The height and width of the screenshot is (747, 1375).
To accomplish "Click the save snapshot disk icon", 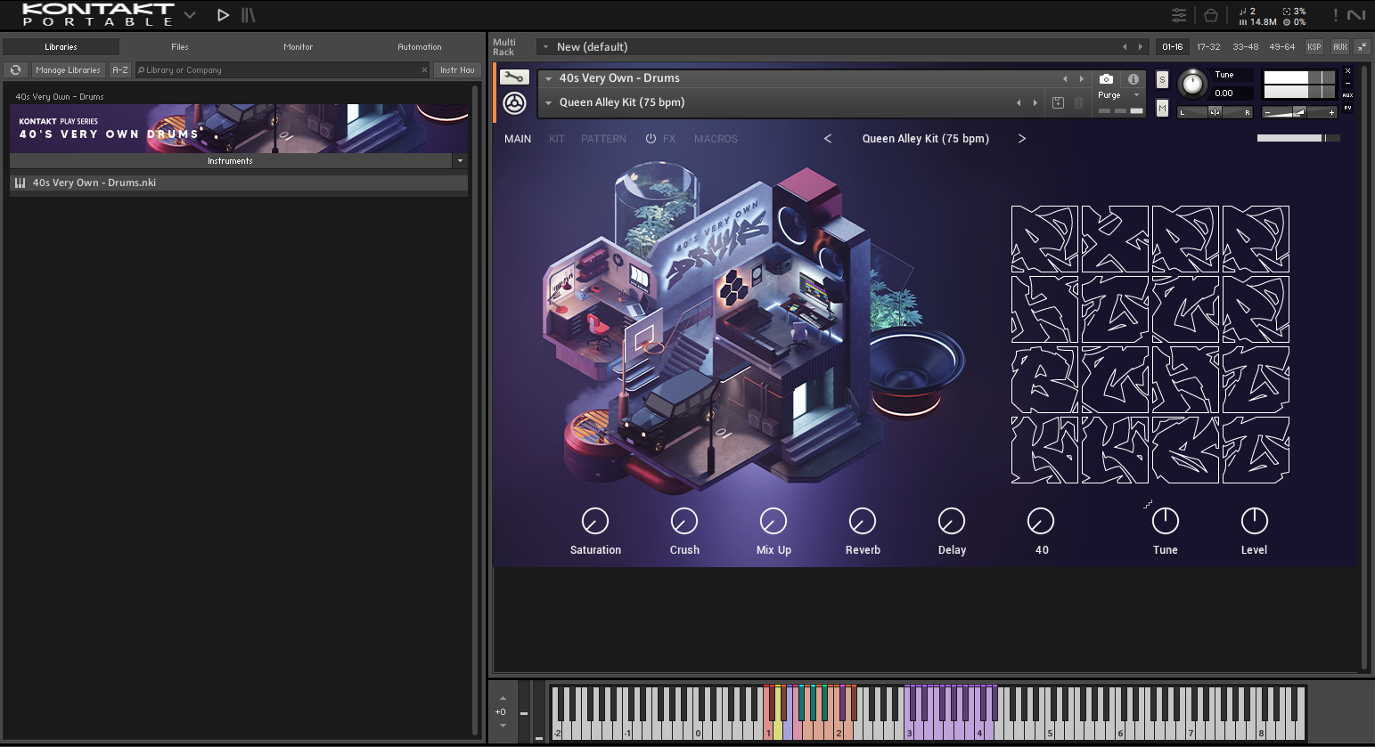I will [1058, 102].
